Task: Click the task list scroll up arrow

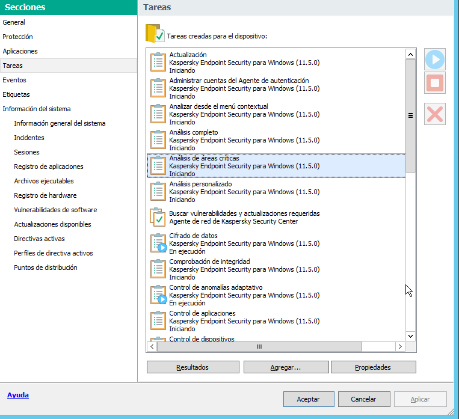Action: point(410,54)
